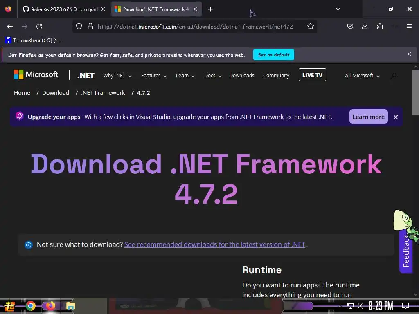The width and height of the screenshot is (419, 314).
Task: Open the Firefox hamburger application menu
Action: click(409, 26)
